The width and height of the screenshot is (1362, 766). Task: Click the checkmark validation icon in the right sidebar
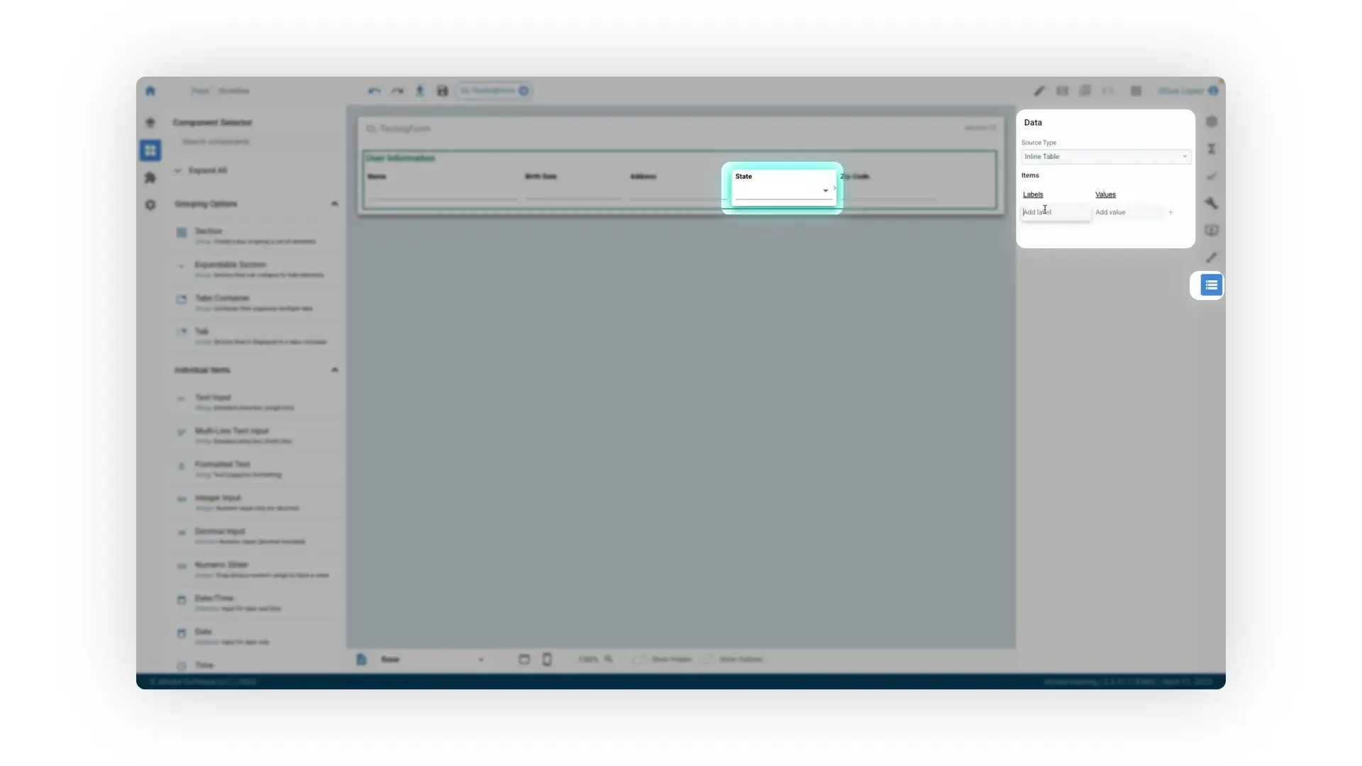pos(1212,177)
